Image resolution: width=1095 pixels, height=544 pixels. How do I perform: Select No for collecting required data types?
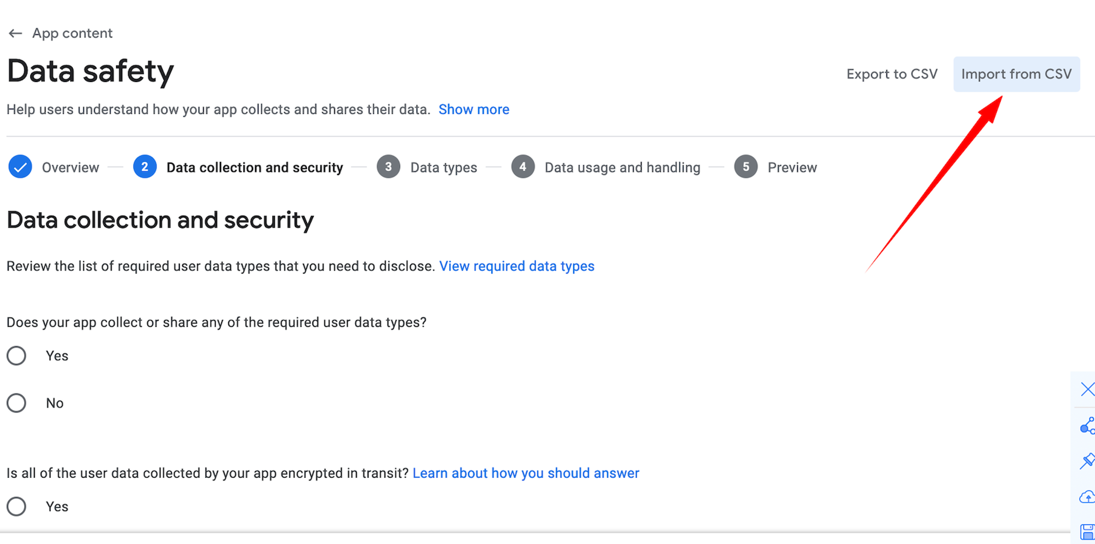16,403
